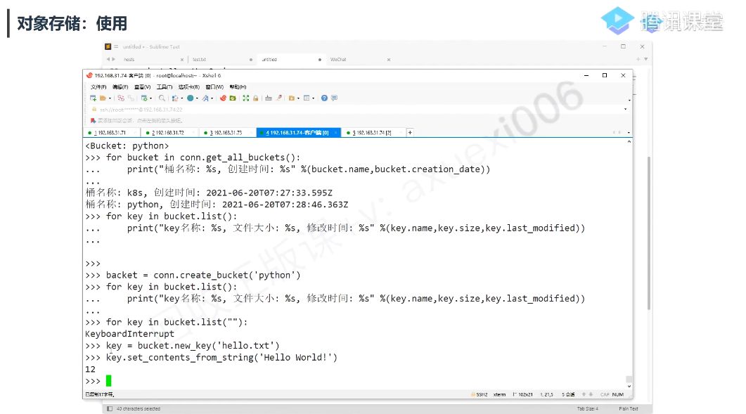The height and width of the screenshot is (414, 746).
Task: Select the WeChat tab in Sublime Text
Action: (x=338, y=60)
